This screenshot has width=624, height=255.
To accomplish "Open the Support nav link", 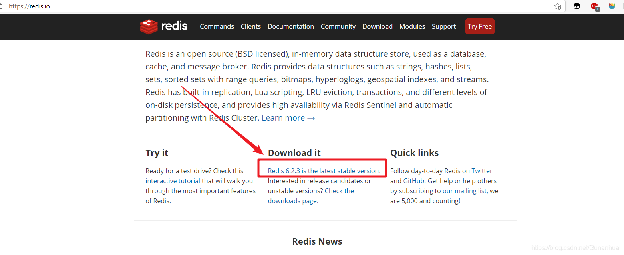I will coord(444,26).
